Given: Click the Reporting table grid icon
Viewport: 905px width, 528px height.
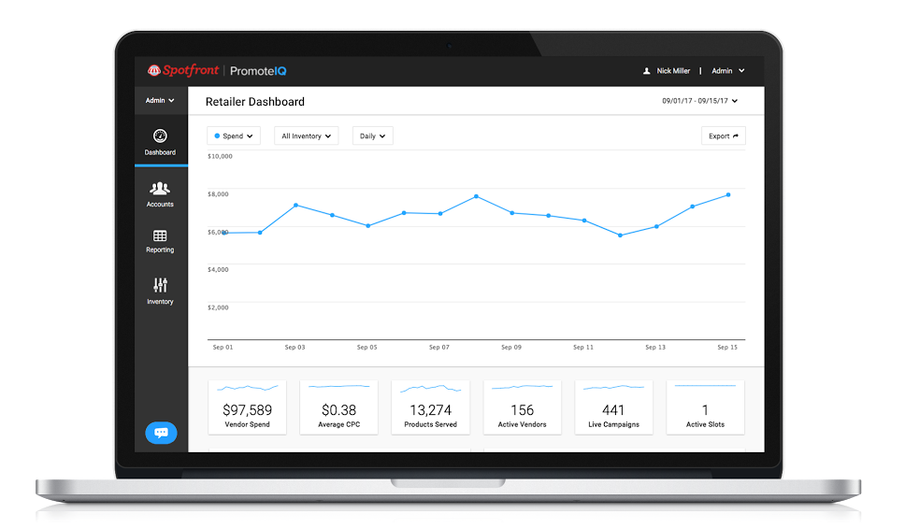Looking at the screenshot, I should 160,236.
